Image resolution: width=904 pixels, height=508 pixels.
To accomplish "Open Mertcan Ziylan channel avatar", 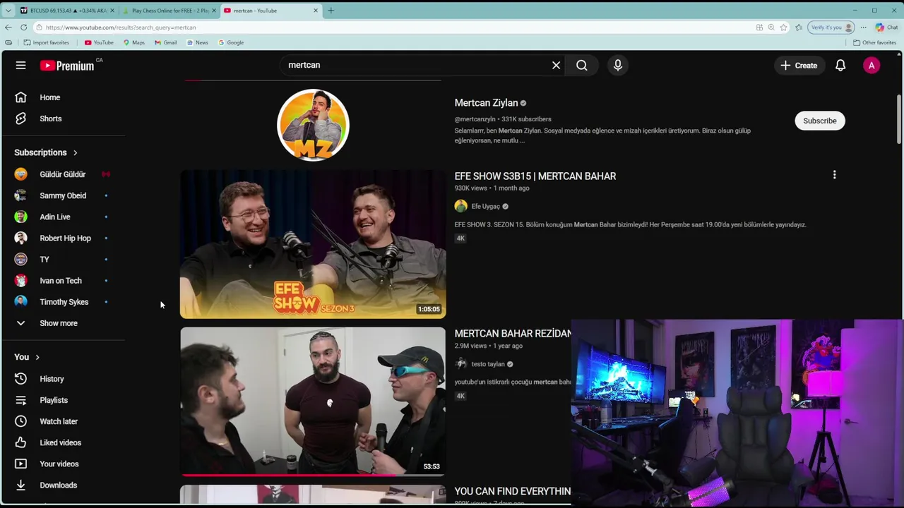I will (x=313, y=125).
